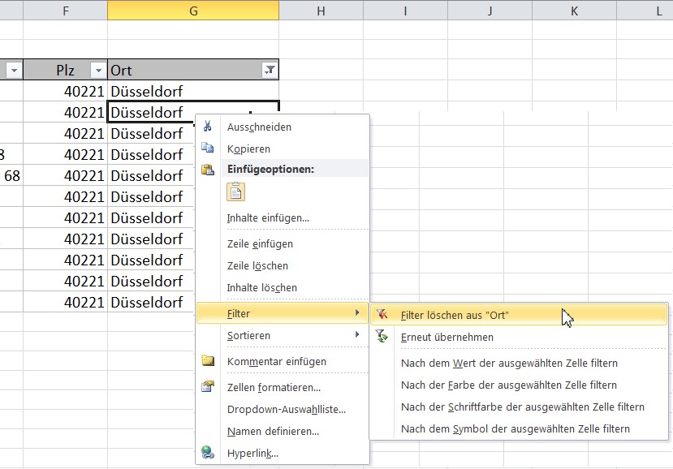Choose Ausschneiden from the context menu
Screen dimensions: 673x469
283,127
